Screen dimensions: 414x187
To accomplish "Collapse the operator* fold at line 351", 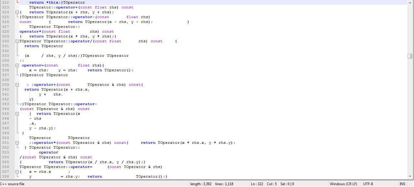I will click(x=17, y=143).
